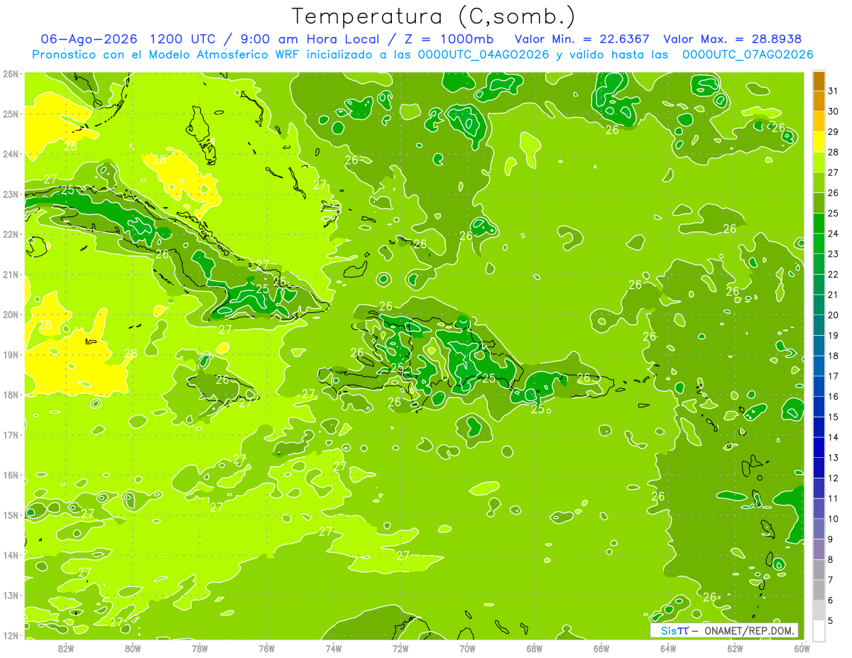Click the '72W' longitude axis label
The height and width of the screenshot is (658, 852).
click(x=400, y=648)
